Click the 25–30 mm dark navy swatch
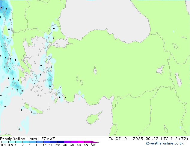This screenshot has height=146, width=190. 61,142
